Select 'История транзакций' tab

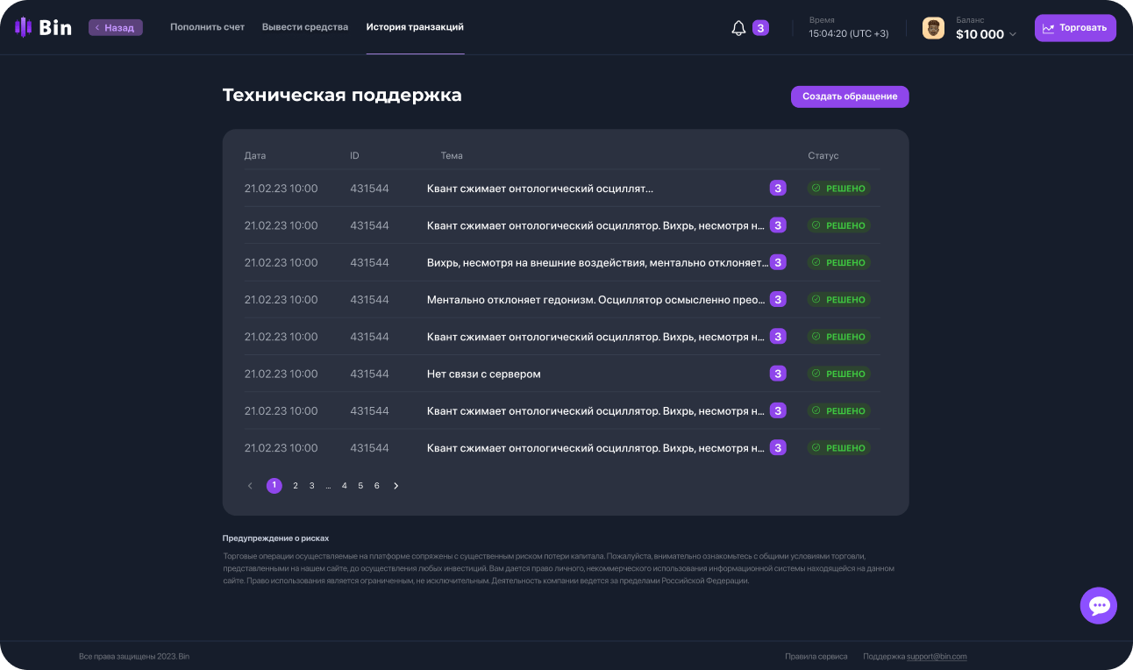(x=415, y=27)
